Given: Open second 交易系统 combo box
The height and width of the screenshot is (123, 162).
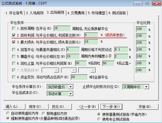Looking at the screenshot, I should coord(69,70).
